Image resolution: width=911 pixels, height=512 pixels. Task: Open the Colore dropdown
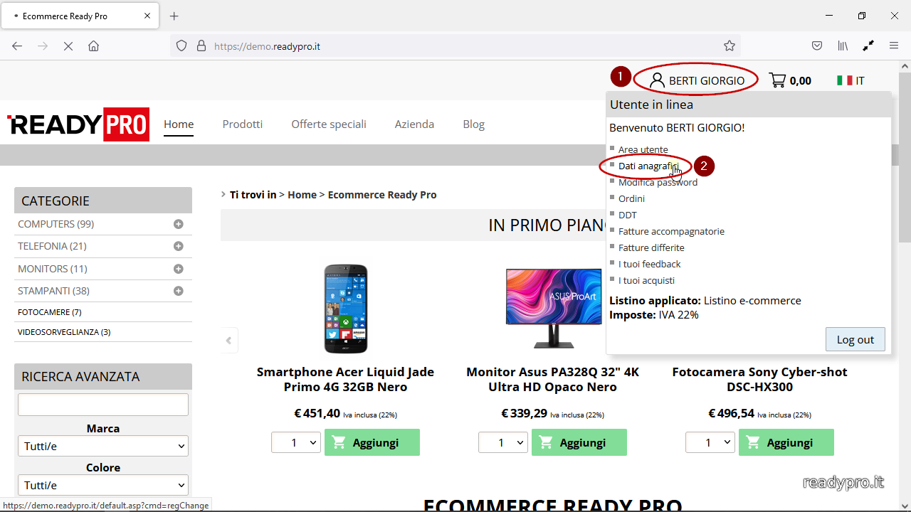103,485
